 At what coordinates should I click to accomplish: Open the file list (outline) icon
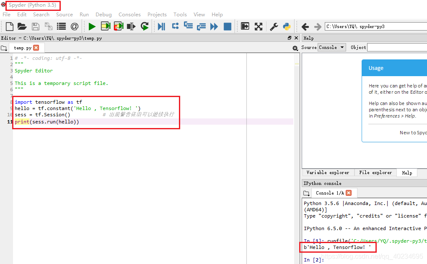61,26
